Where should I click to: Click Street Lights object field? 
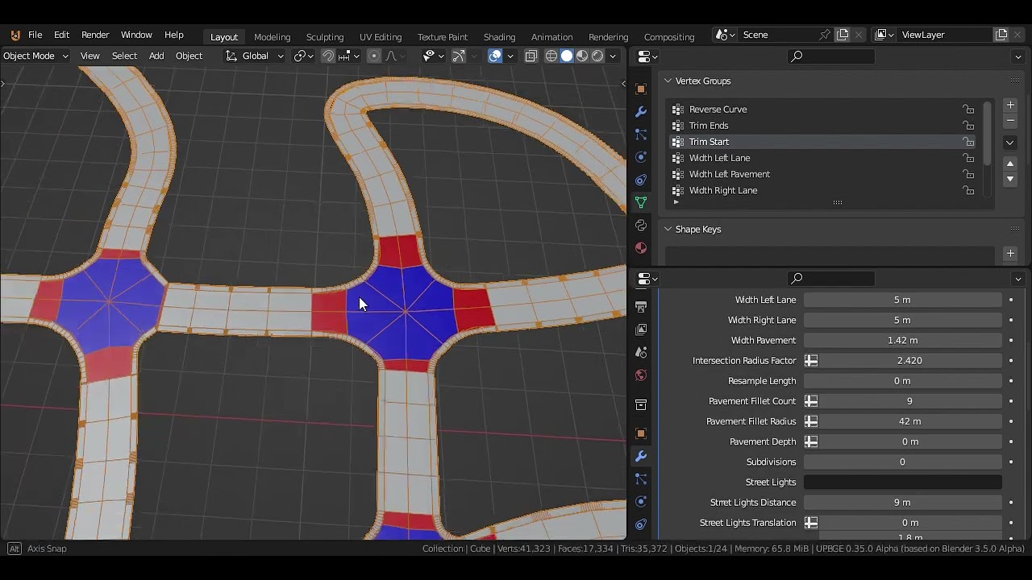(903, 482)
